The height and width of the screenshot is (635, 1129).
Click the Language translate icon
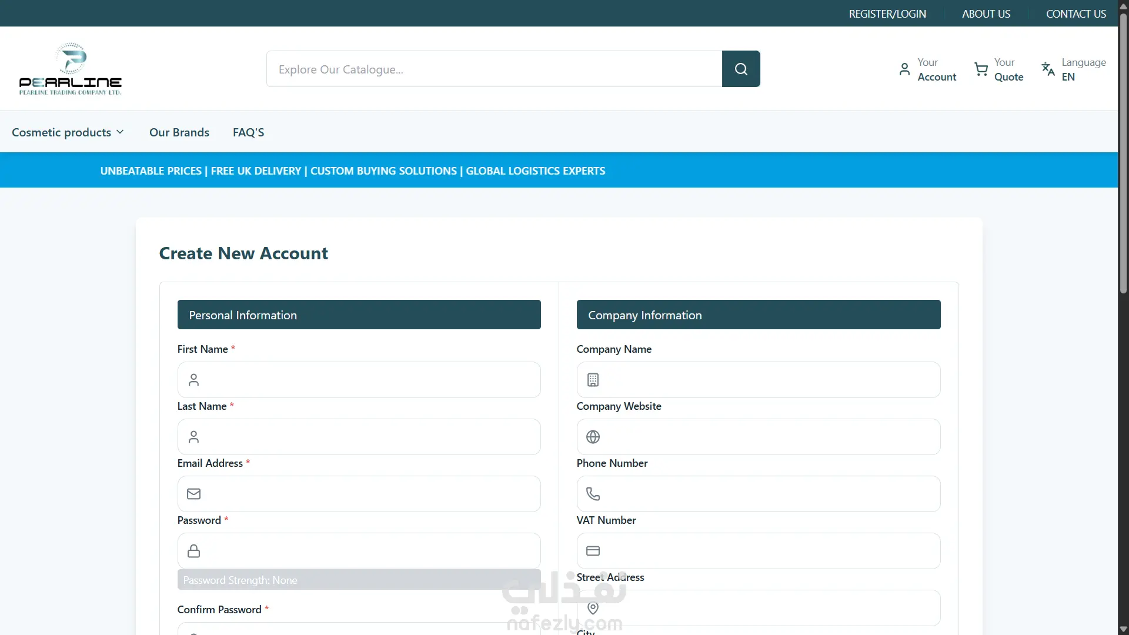pyautogui.click(x=1048, y=69)
